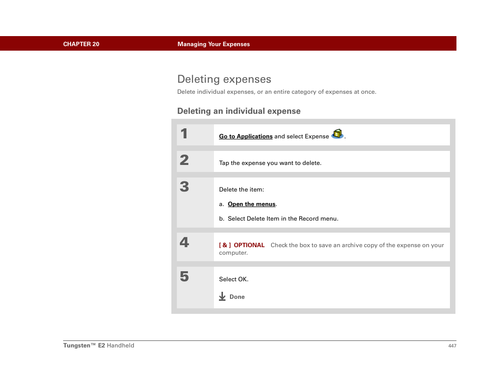Click 'Delete individual expenses, or an entire category' line
The height and width of the screenshot is (370, 478).
click(277, 92)
